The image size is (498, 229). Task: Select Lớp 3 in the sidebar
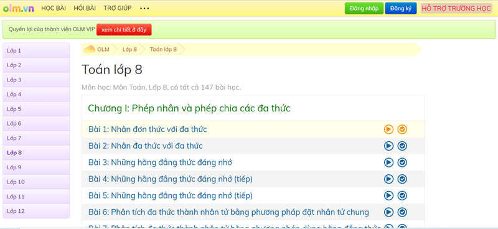click(36, 80)
